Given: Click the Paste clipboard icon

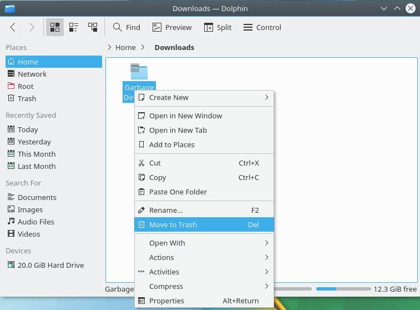Looking at the screenshot, I should (141, 192).
